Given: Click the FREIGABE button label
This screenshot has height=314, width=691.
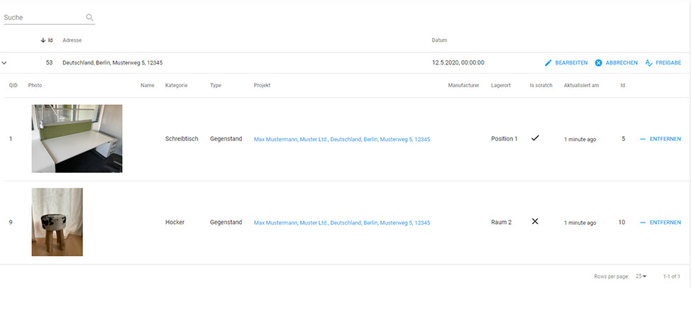Looking at the screenshot, I should tap(668, 63).
